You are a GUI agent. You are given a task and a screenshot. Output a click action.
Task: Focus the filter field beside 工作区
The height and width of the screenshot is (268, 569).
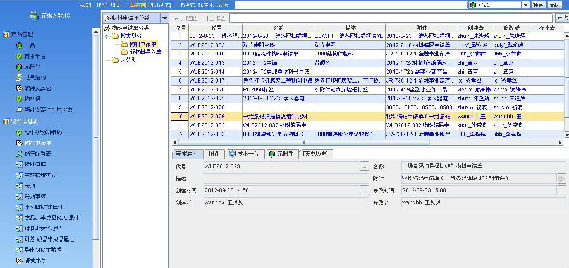[391, 18]
